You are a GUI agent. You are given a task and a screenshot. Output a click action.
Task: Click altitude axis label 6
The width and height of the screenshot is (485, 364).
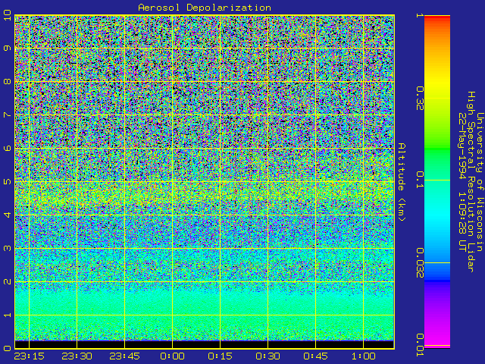click(7, 149)
